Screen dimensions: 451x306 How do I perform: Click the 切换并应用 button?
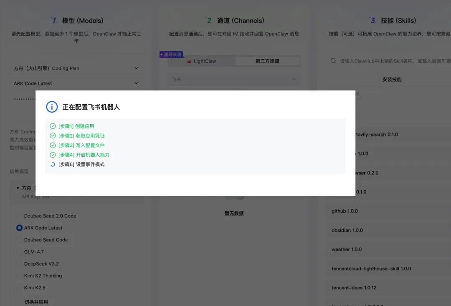coord(36,302)
